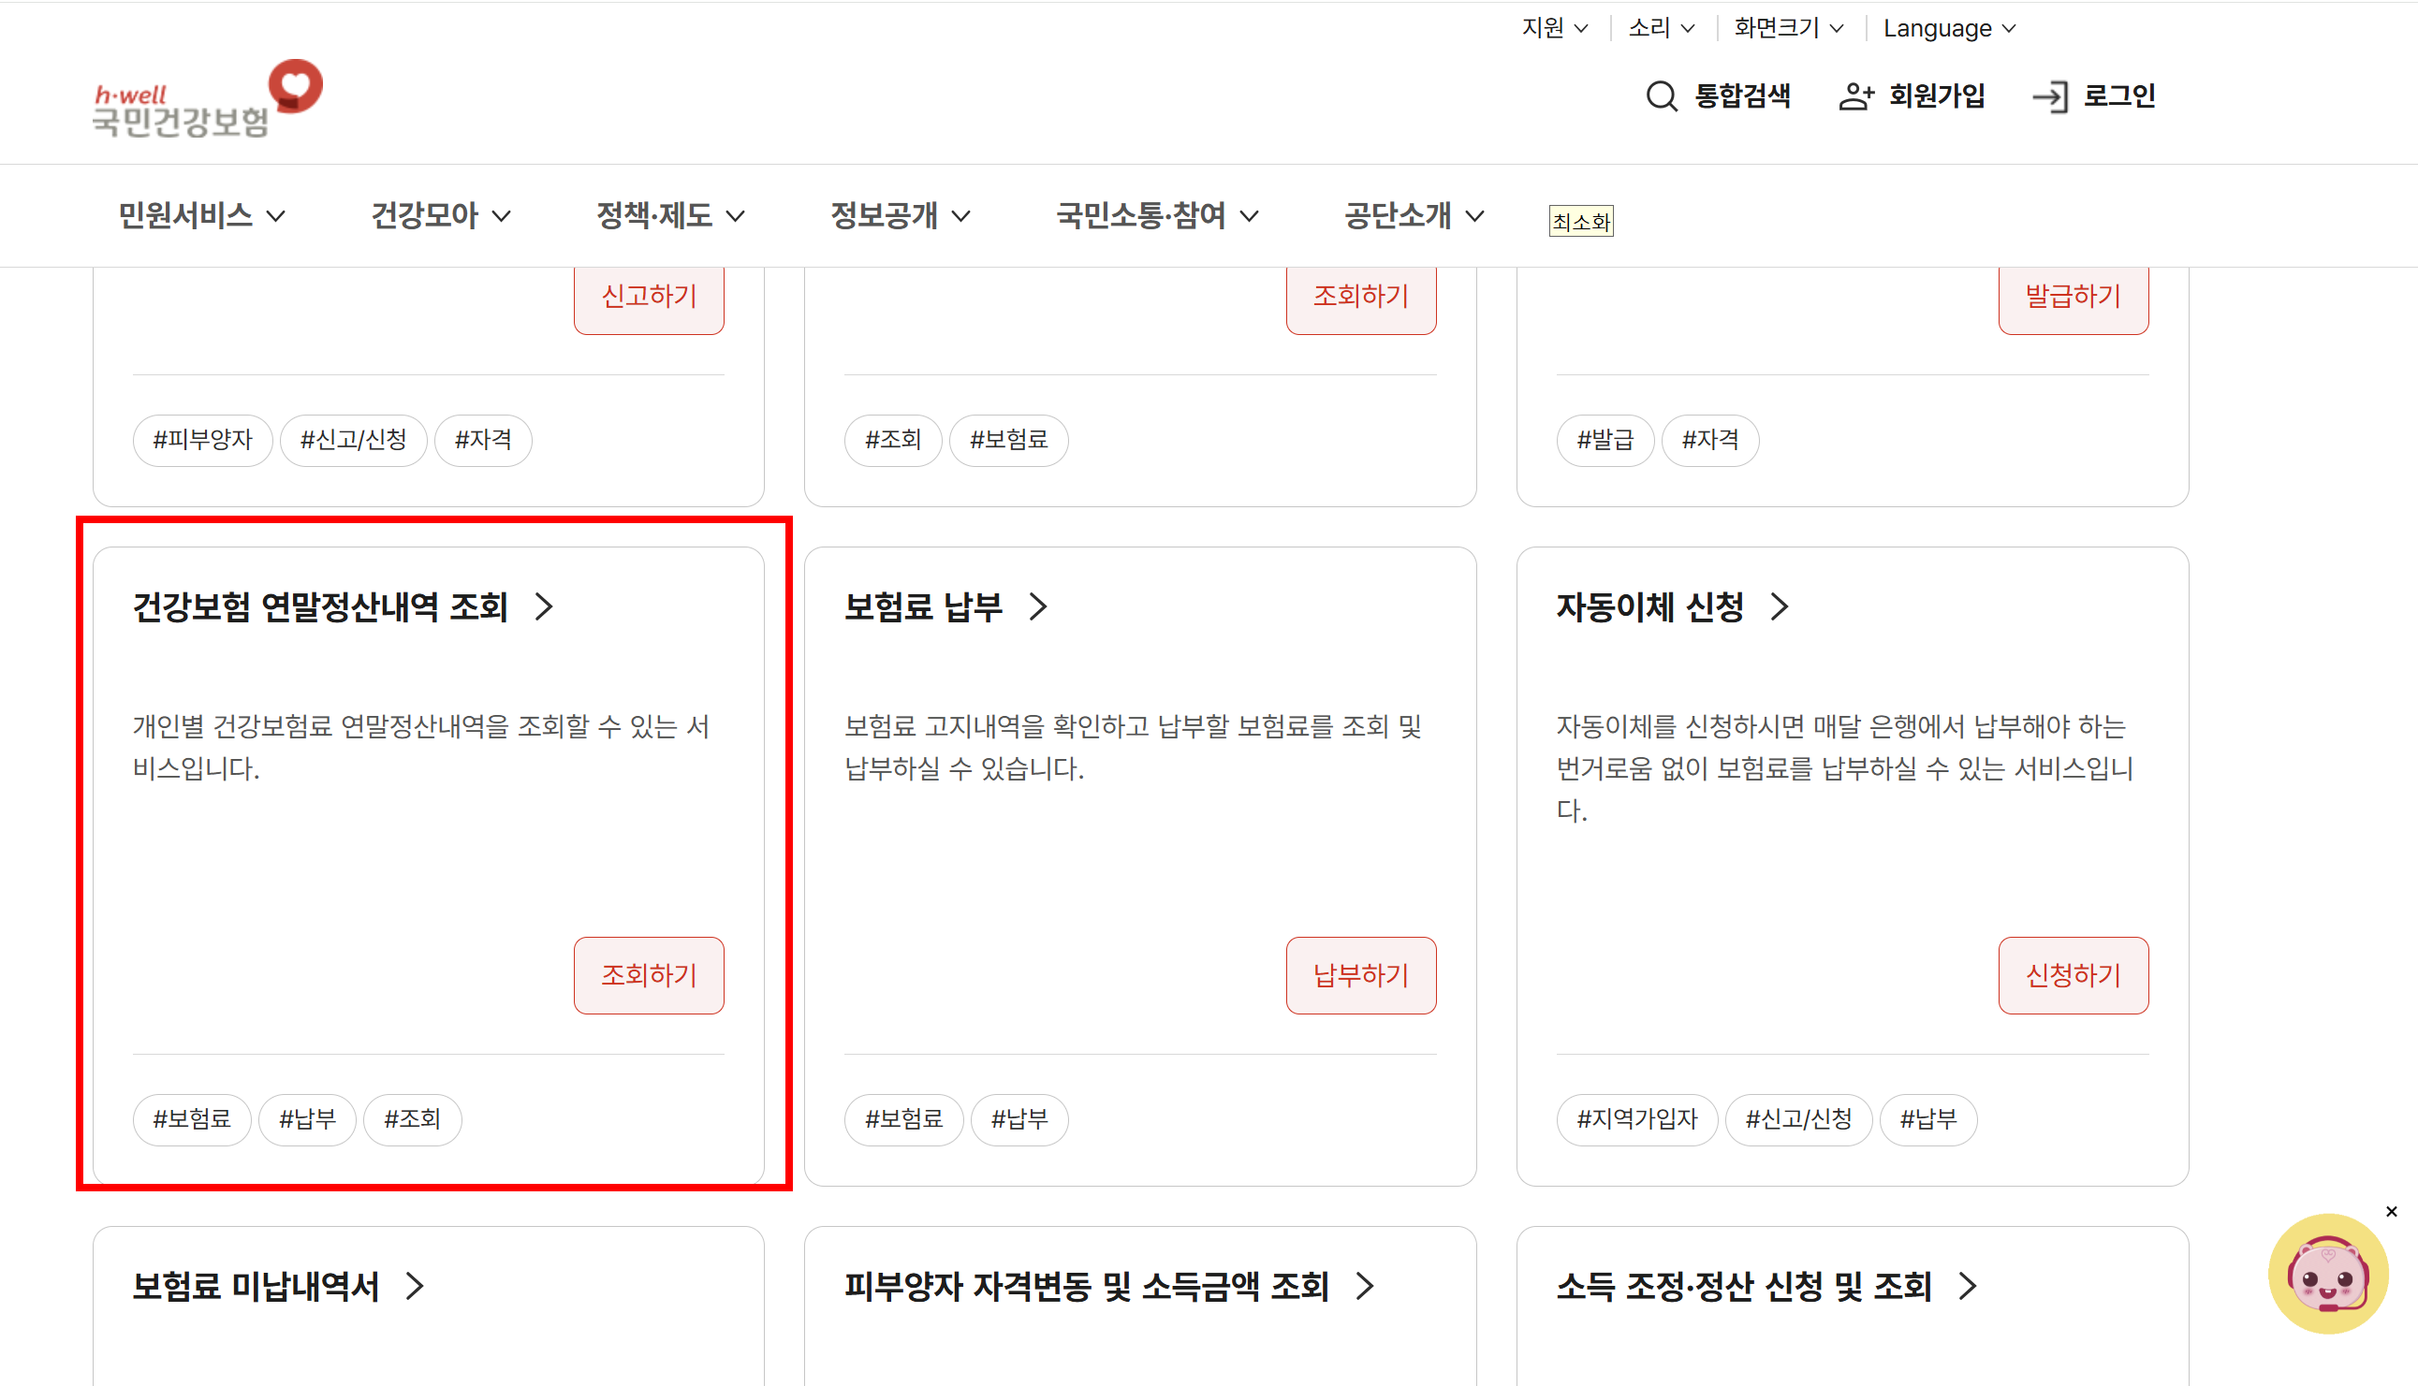
Task: Open the 지원 dropdown
Action: 1554,29
